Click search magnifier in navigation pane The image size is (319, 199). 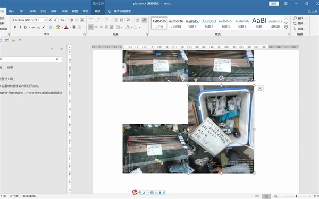(57, 59)
